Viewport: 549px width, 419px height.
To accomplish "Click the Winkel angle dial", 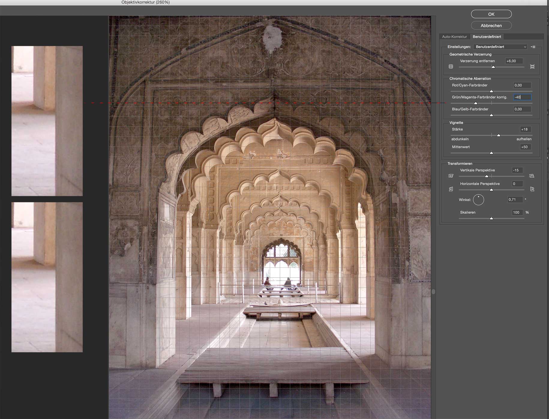I will pyautogui.click(x=478, y=200).
